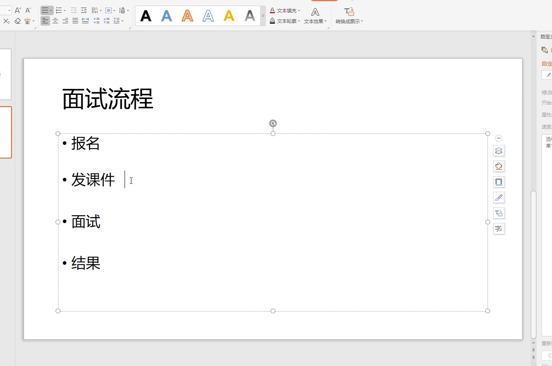Select the yellow text preset style

tap(229, 16)
